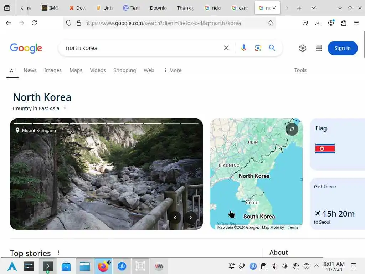Screen dimensions: 365x274
Task: Click the north korea search field
Action: pyautogui.click(x=142, y=48)
